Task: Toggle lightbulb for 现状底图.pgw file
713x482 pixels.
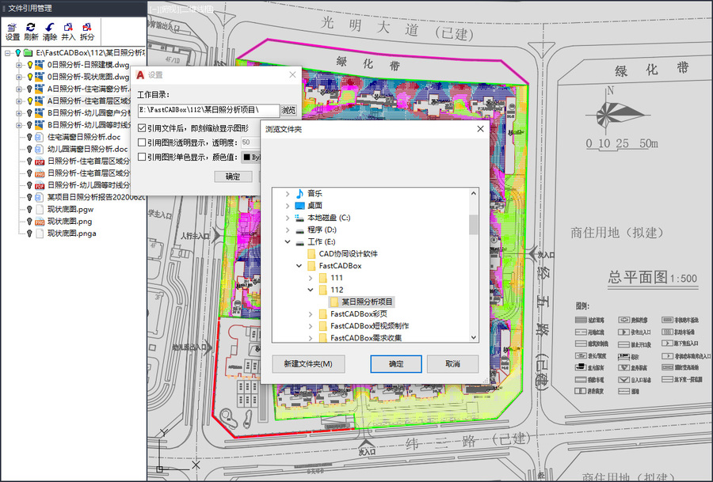Action: [x=29, y=209]
